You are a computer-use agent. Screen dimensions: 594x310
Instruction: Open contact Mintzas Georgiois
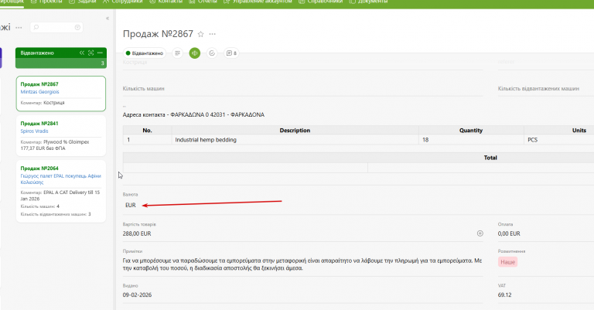(39, 92)
